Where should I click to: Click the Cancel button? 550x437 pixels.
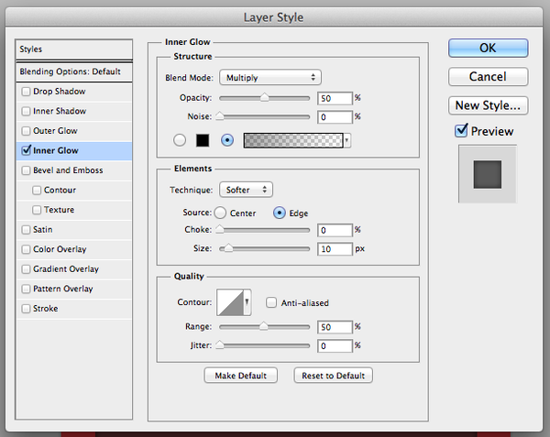488,76
